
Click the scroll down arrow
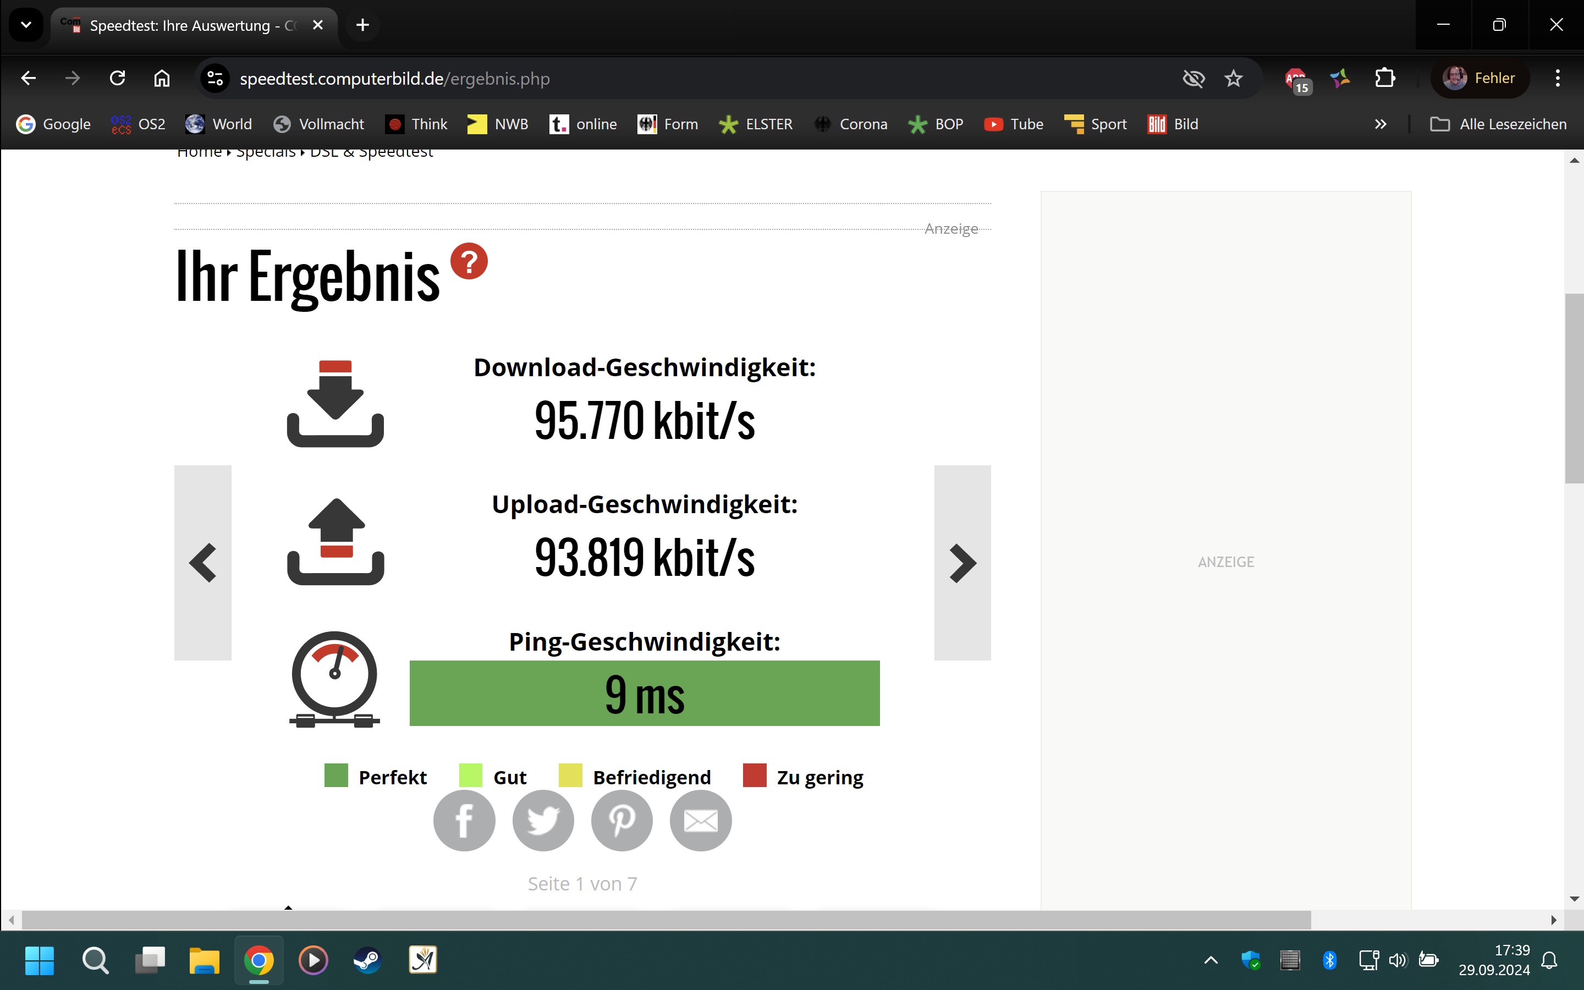click(1574, 898)
